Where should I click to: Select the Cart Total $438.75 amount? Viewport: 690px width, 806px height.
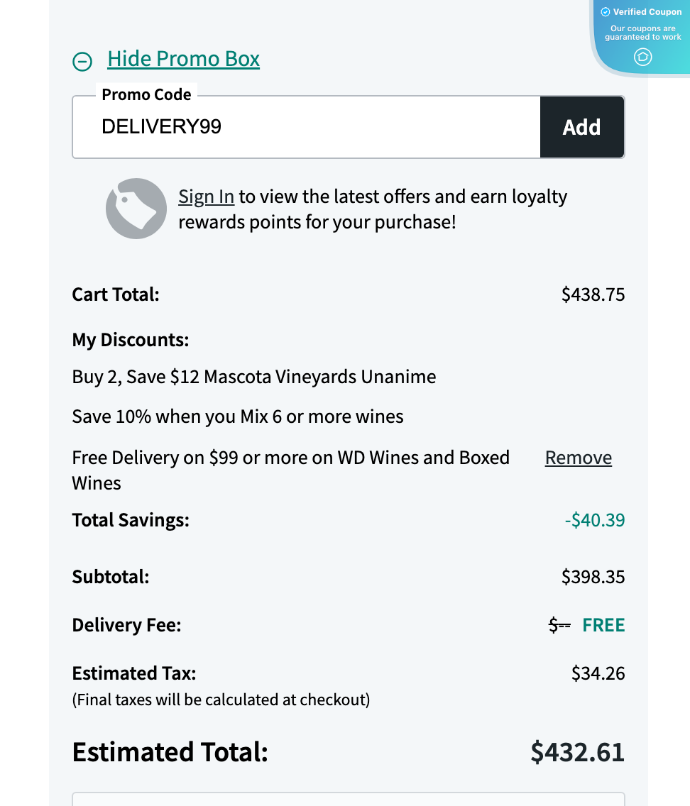pos(593,294)
